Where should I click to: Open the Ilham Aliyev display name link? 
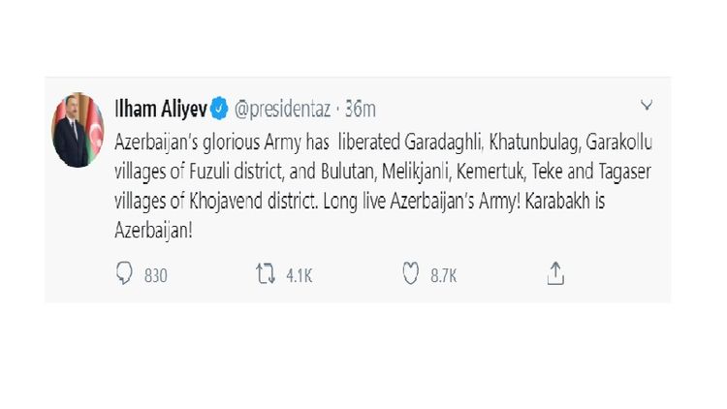pyautogui.click(x=162, y=106)
